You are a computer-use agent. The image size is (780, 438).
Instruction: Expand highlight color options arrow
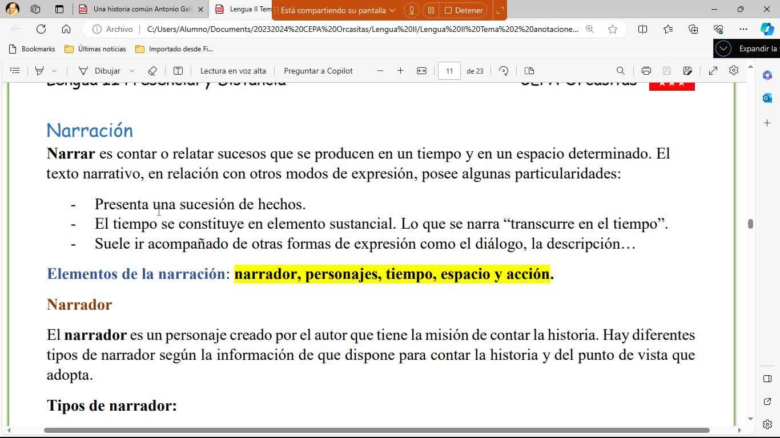[x=54, y=71]
